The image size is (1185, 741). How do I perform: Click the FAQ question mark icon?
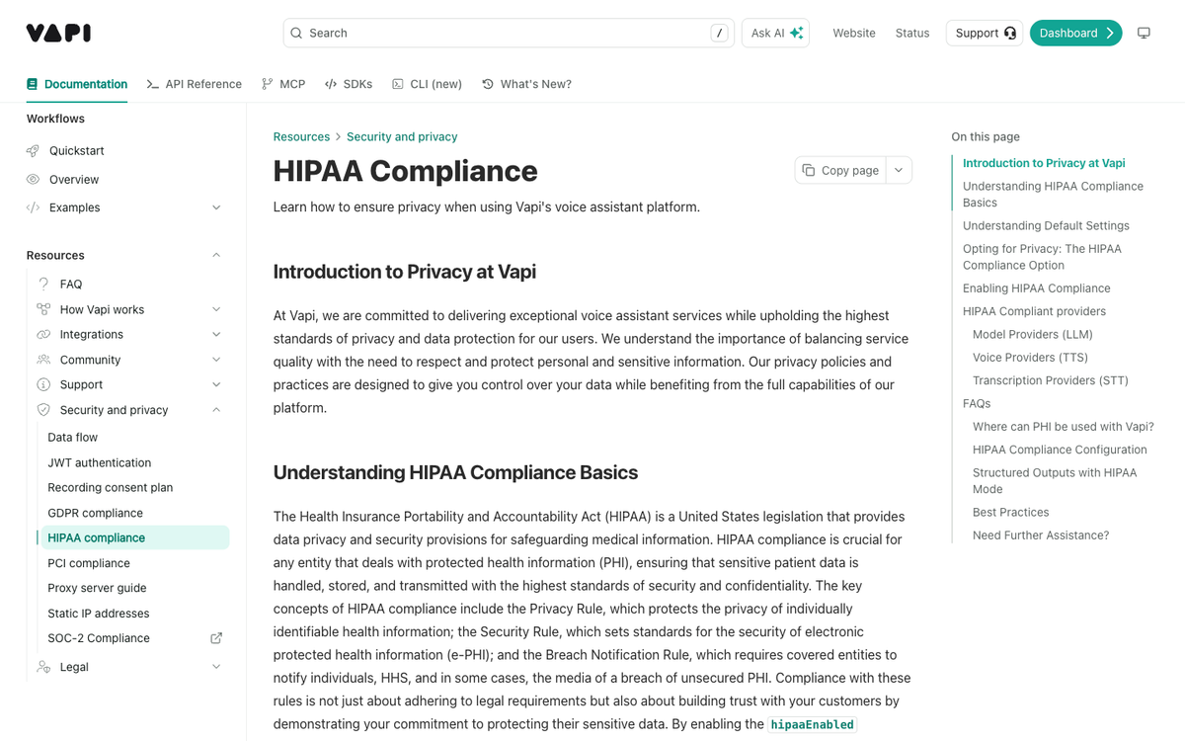point(43,284)
